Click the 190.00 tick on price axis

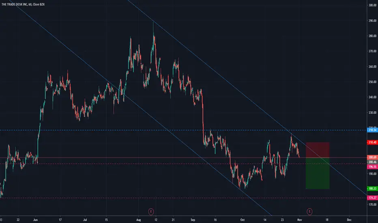(372, 174)
